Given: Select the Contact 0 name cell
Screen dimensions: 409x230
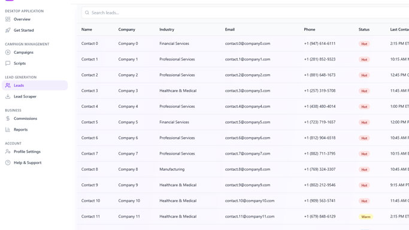Looking at the screenshot, I should [x=89, y=44].
